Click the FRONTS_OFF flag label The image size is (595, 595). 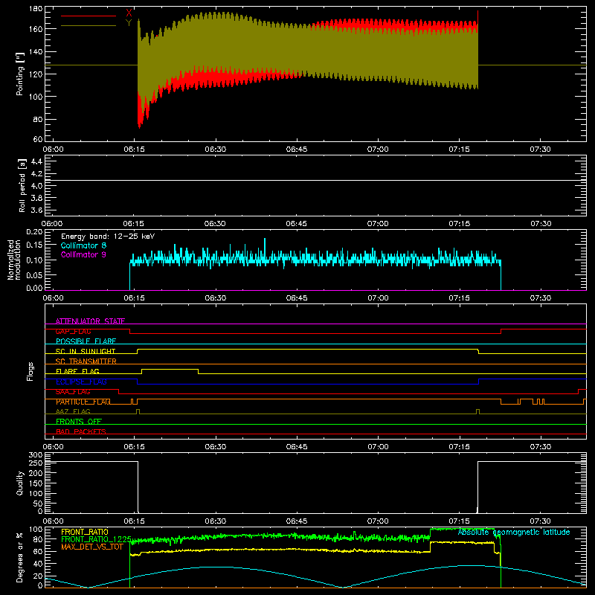pyautogui.click(x=79, y=422)
